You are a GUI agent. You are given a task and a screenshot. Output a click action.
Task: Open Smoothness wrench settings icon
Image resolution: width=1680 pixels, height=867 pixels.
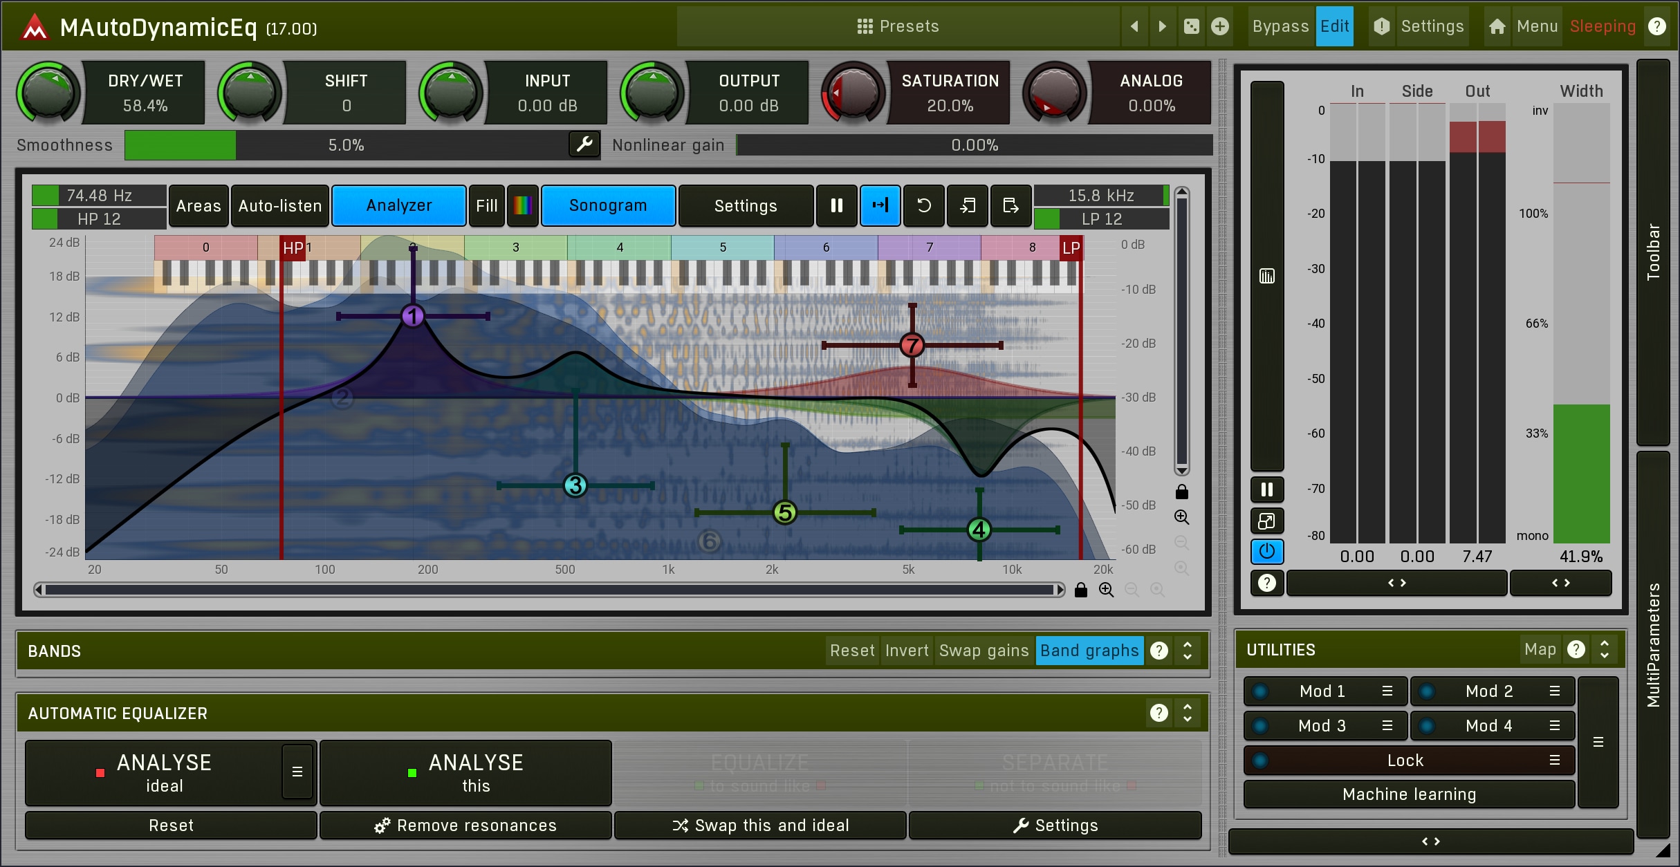point(584,144)
